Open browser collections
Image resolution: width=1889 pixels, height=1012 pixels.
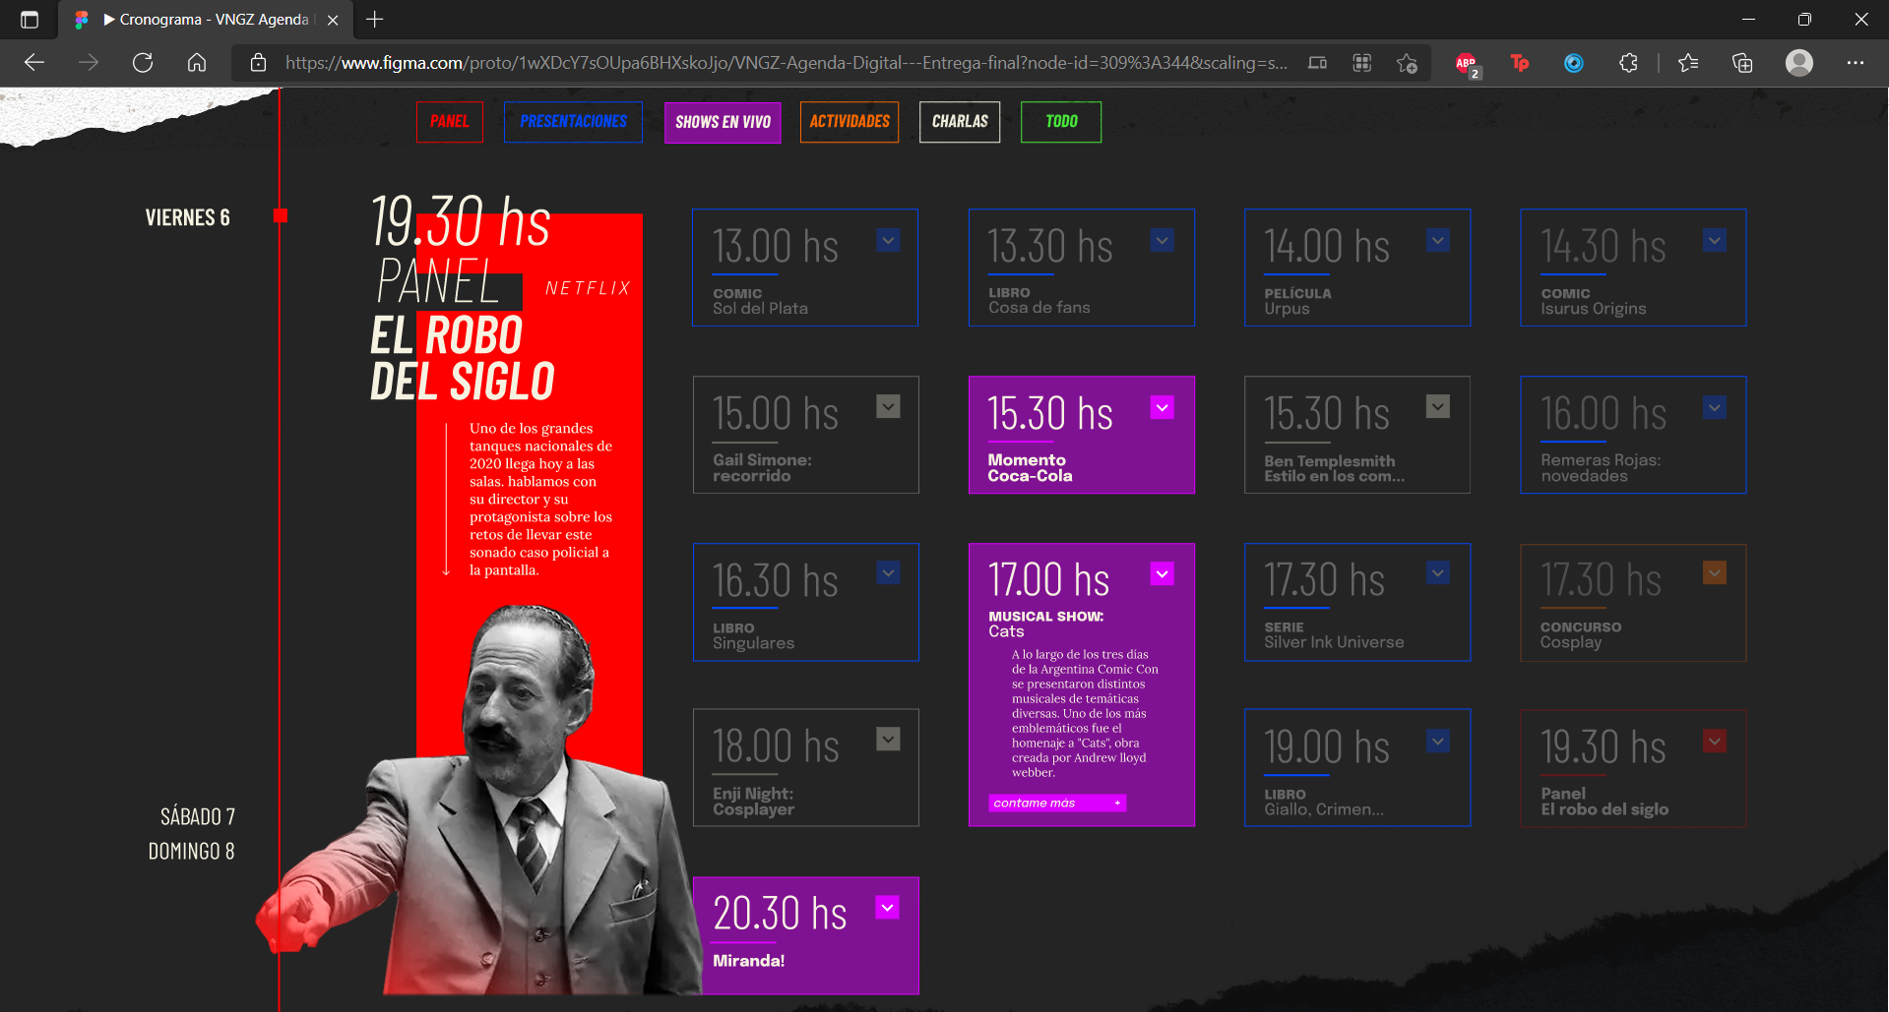1742,63
